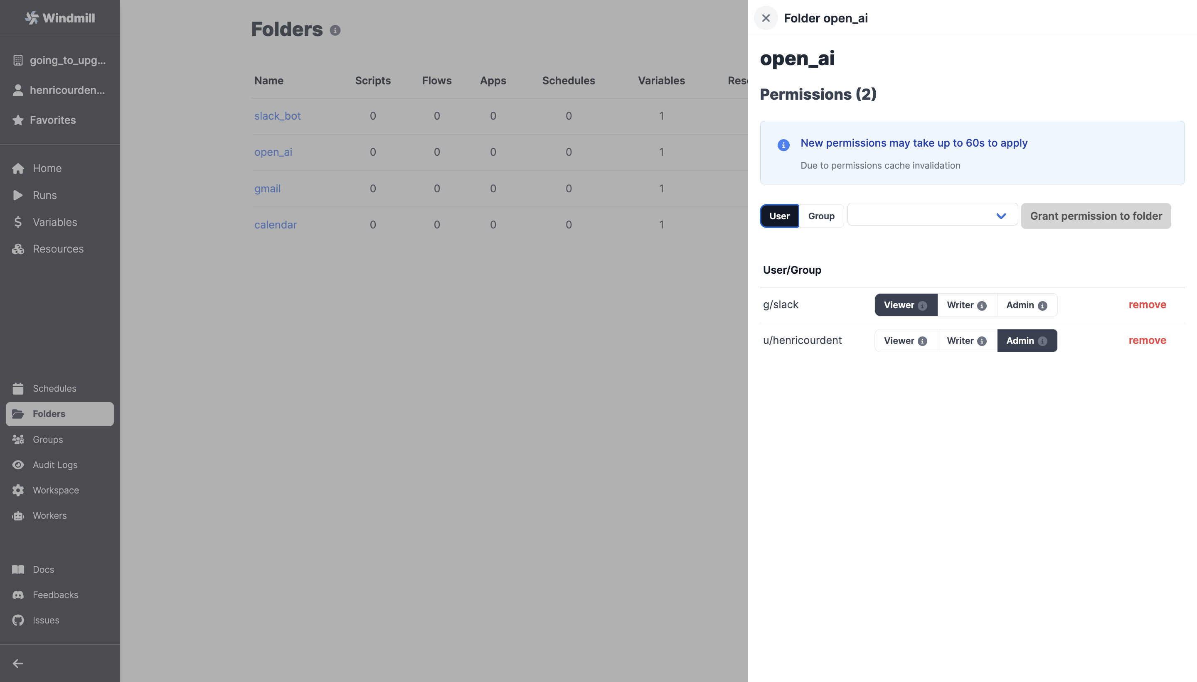Open the open_ai folder link
This screenshot has width=1197, height=682.
(x=273, y=151)
